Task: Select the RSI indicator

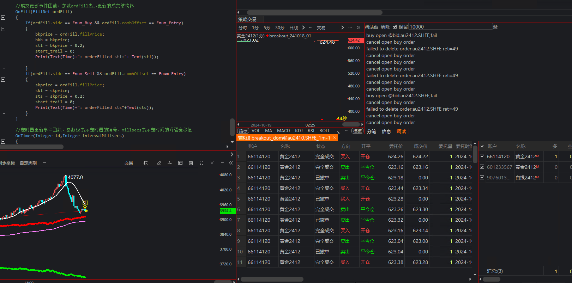Action: click(311, 131)
